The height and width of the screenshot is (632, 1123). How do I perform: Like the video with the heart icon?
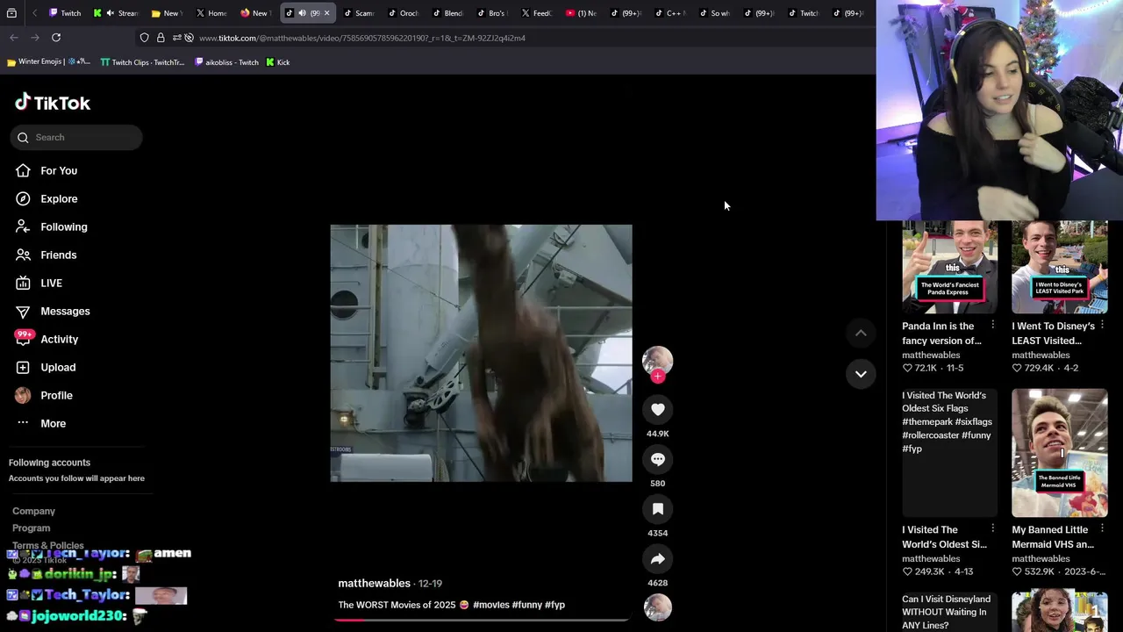(657, 409)
